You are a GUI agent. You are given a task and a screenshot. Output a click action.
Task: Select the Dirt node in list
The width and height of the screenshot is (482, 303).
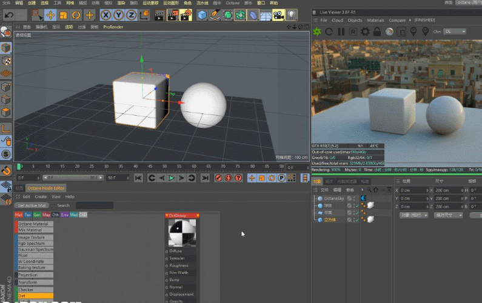34,296
